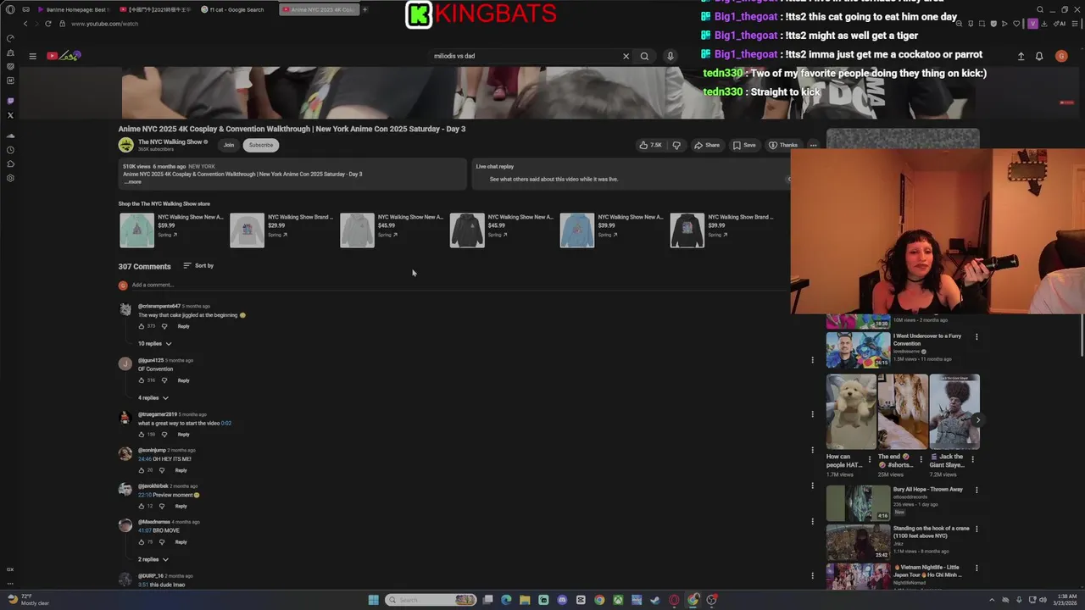The image size is (1085, 610).
Task: Open 'How can people HAT...' short
Action: pyautogui.click(x=851, y=412)
